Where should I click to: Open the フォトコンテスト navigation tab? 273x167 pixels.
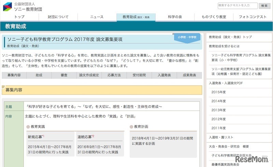tap(253, 17)
